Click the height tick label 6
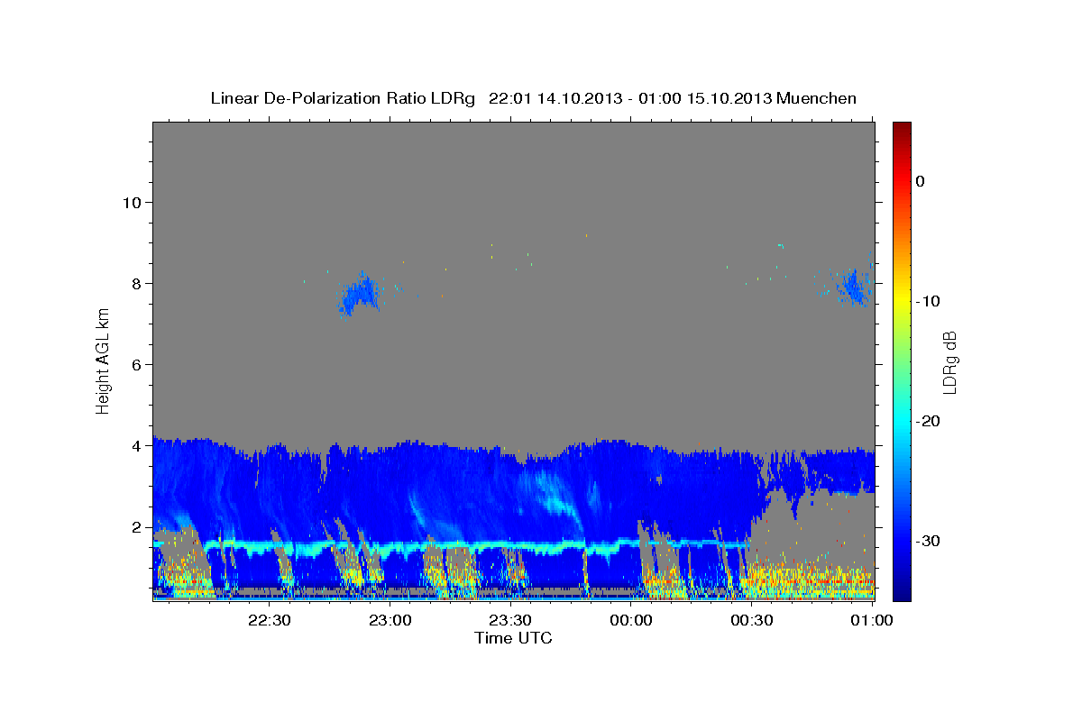The height and width of the screenshot is (721, 1082). click(x=135, y=364)
